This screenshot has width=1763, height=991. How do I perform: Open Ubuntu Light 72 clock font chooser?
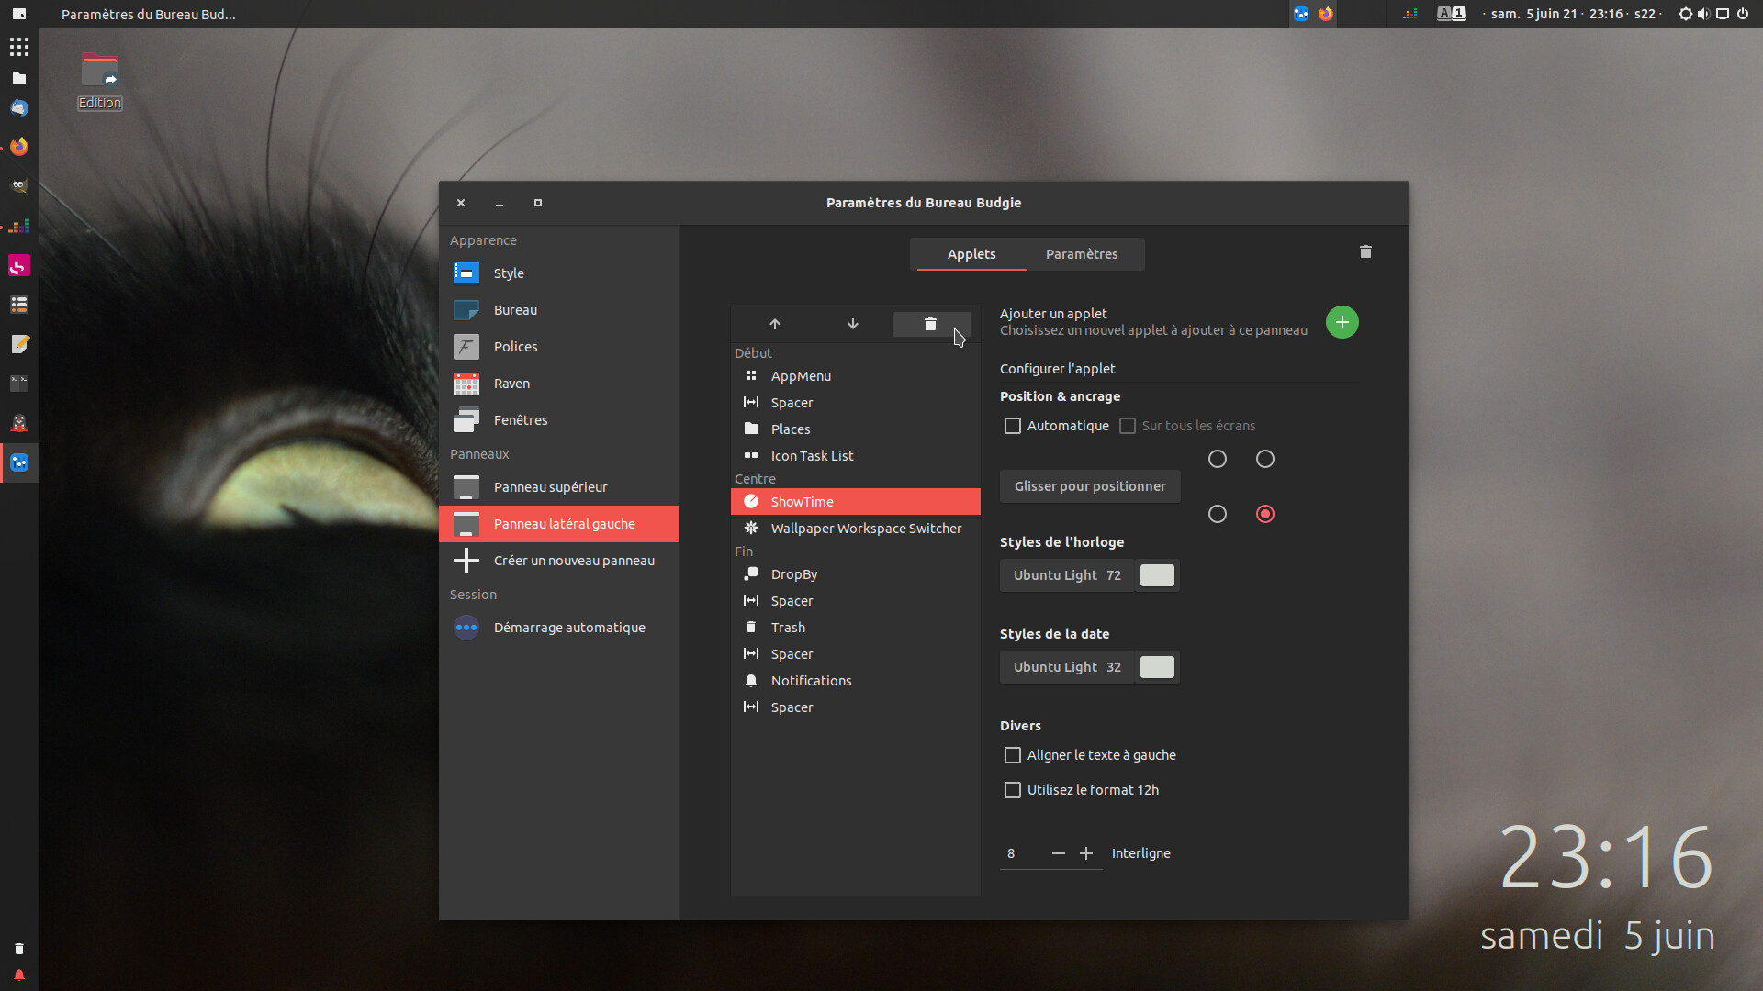click(1067, 575)
